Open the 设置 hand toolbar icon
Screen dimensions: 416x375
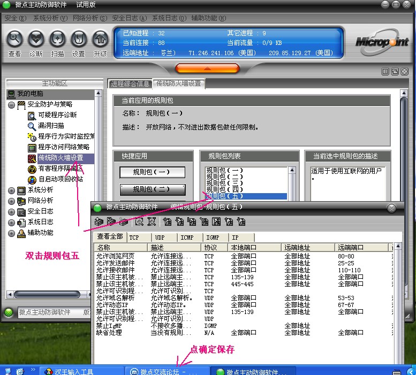tap(79, 39)
